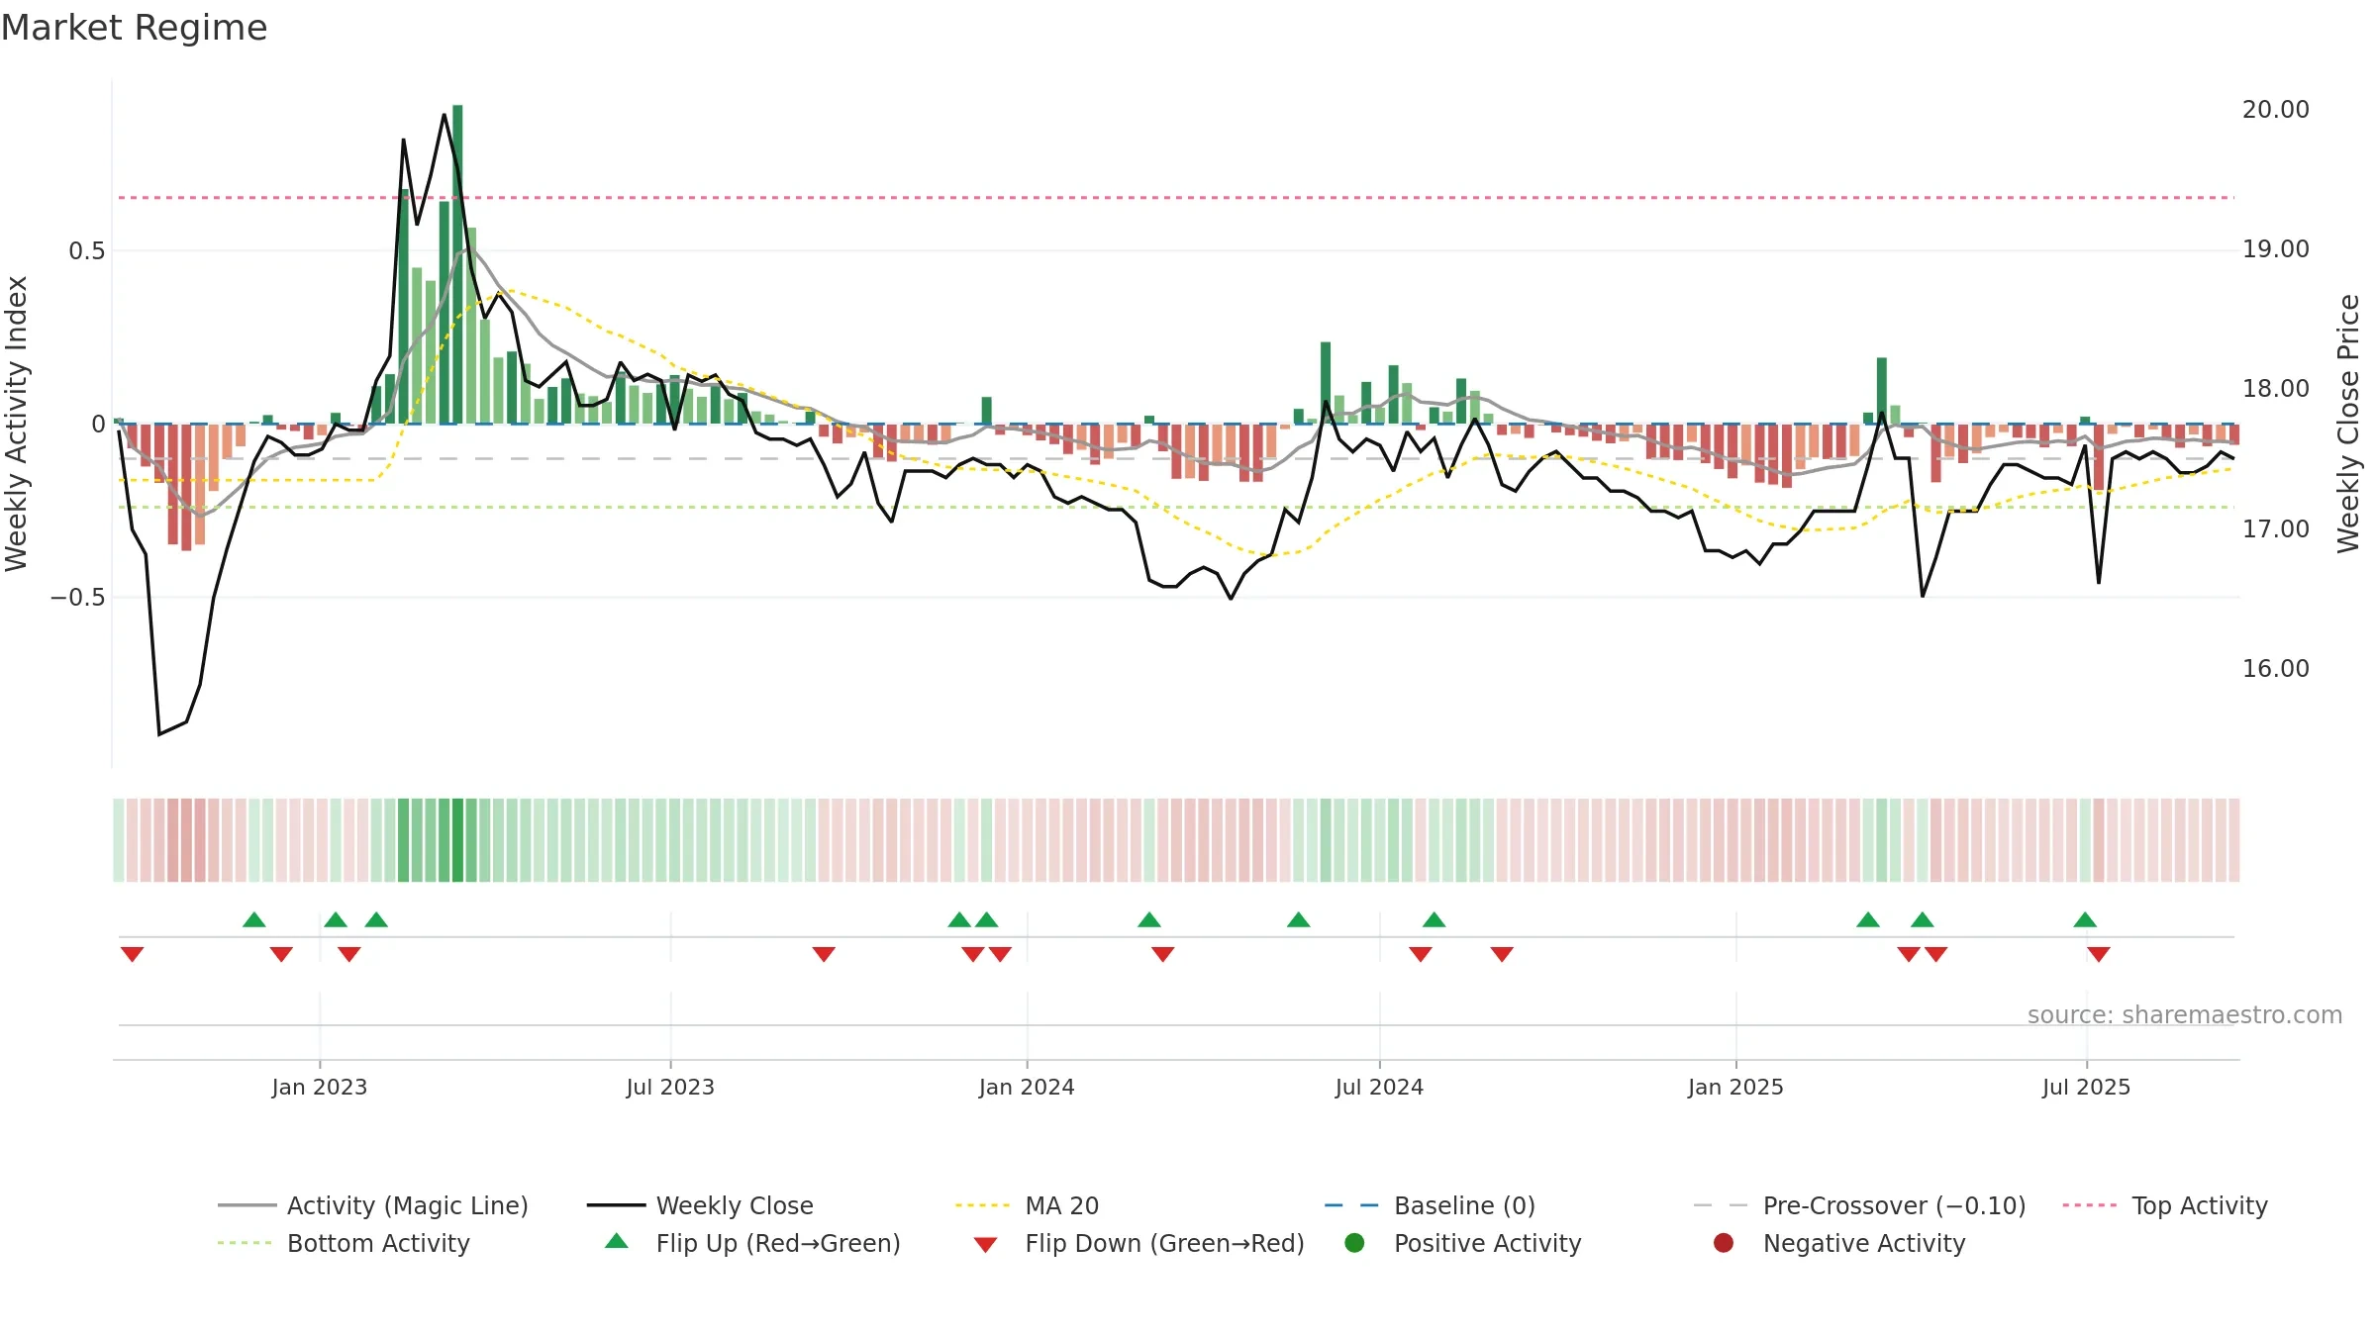Click the 16.00 price axis tick
This screenshot has height=1336, width=2376.
coord(2276,669)
